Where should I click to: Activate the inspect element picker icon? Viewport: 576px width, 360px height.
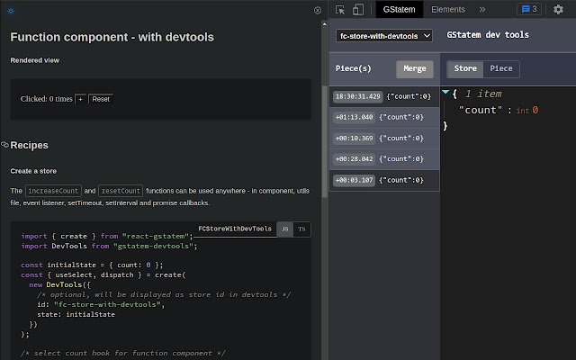click(340, 10)
